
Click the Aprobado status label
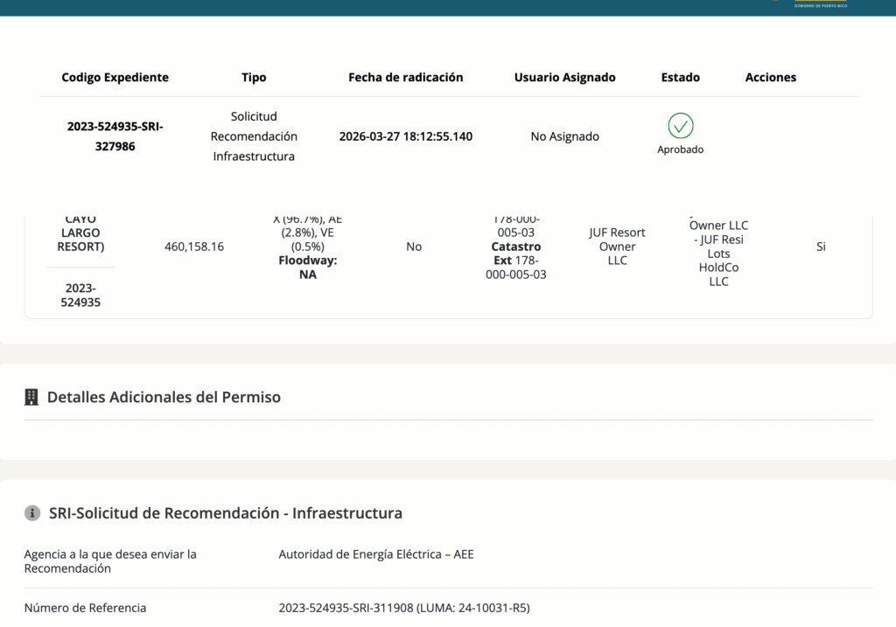(680, 149)
